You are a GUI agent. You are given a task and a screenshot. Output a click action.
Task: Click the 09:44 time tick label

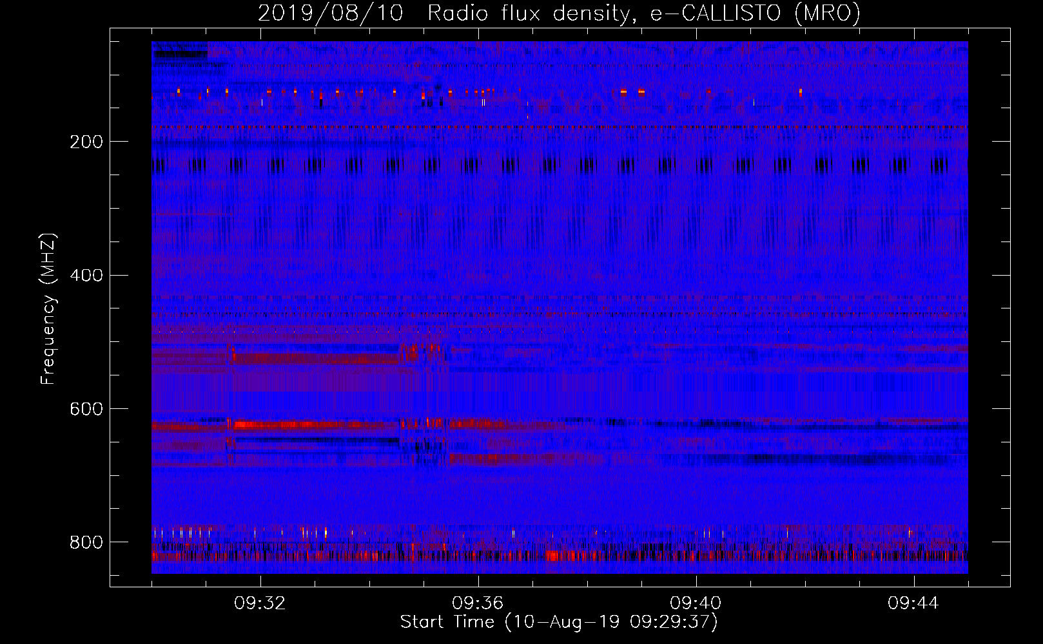(x=913, y=603)
